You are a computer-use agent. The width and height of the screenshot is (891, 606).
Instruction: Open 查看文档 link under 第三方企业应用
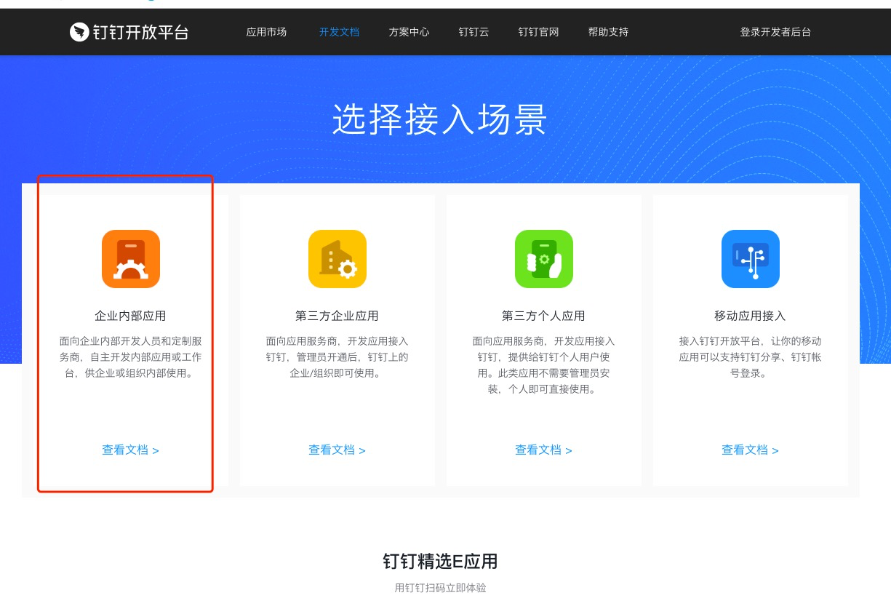pos(337,450)
